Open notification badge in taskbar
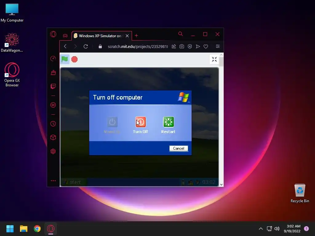This screenshot has width=315, height=236. [x=306, y=229]
